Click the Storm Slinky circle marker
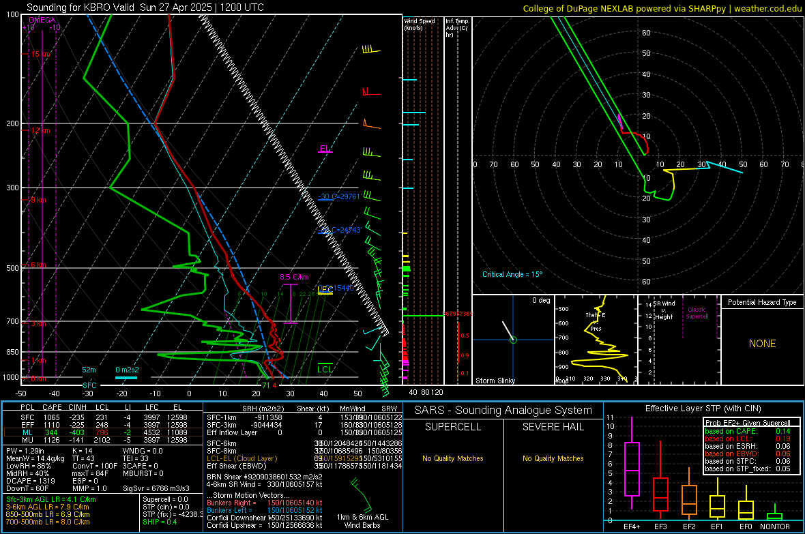The width and height of the screenshot is (805, 534). [513, 340]
